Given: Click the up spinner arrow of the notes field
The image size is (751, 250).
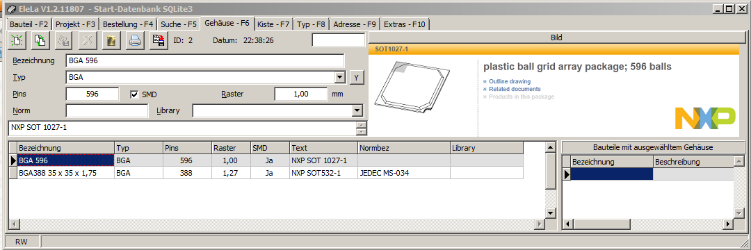Looking at the screenshot, I should point(362,125).
